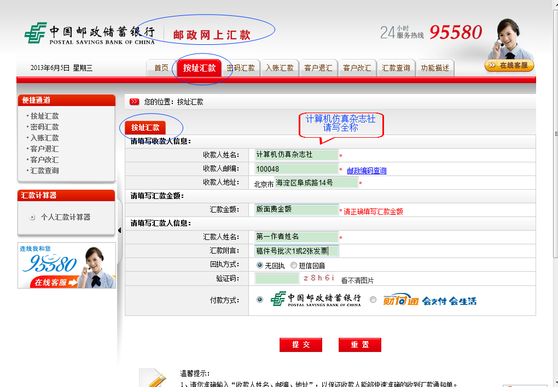Switch to the 密码汇款 tab

click(x=241, y=68)
